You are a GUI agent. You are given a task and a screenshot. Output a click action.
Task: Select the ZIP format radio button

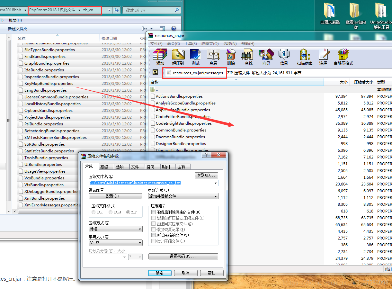128,212
